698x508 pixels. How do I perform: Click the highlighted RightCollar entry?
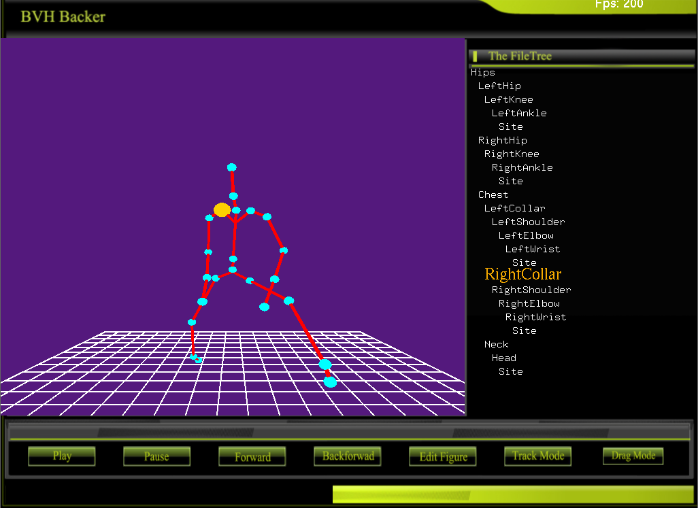(522, 275)
